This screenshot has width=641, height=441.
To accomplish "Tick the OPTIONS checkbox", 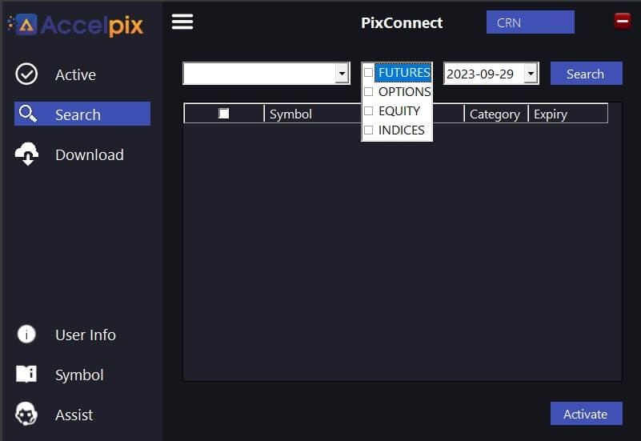I will pos(368,91).
